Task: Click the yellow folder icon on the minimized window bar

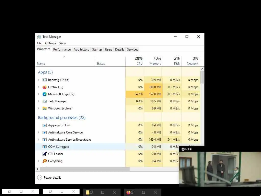Action: pyautogui.click(x=88, y=192)
